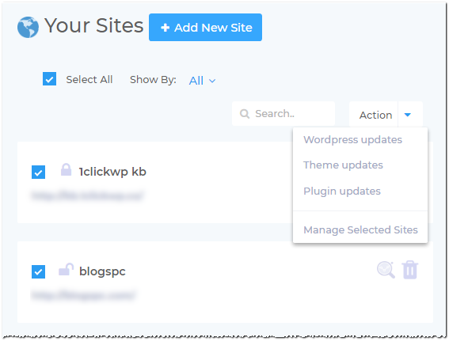449x345 pixels.
Task: Open the blogspc site name link
Action: [102, 271]
